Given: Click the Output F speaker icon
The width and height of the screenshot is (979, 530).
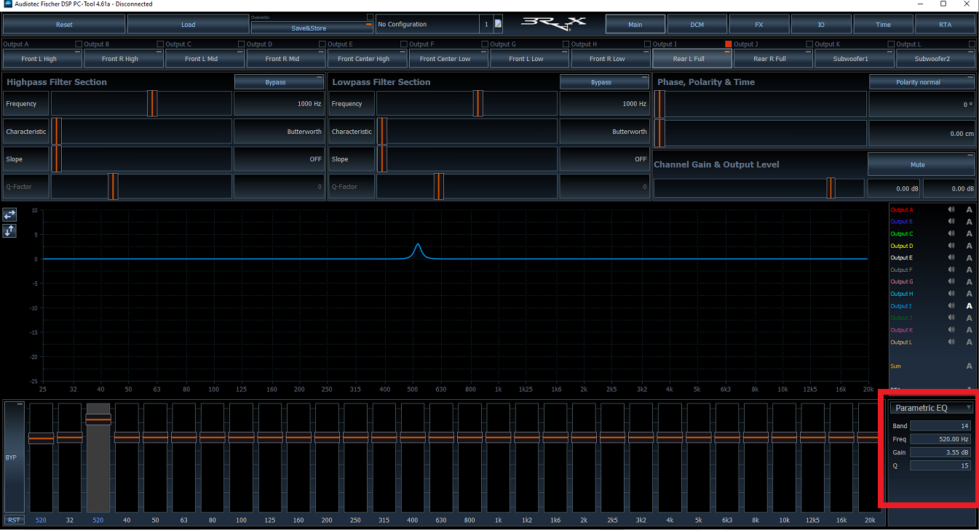Looking at the screenshot, I should click(x=951, y=270).
